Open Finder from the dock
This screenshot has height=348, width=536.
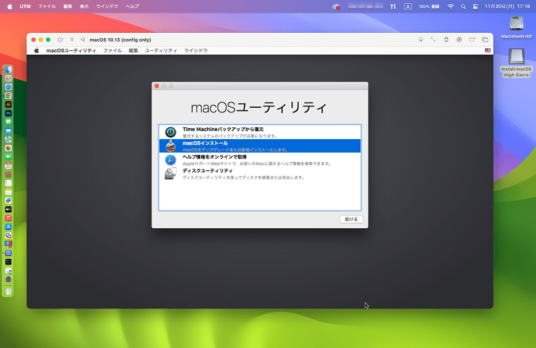8,70
